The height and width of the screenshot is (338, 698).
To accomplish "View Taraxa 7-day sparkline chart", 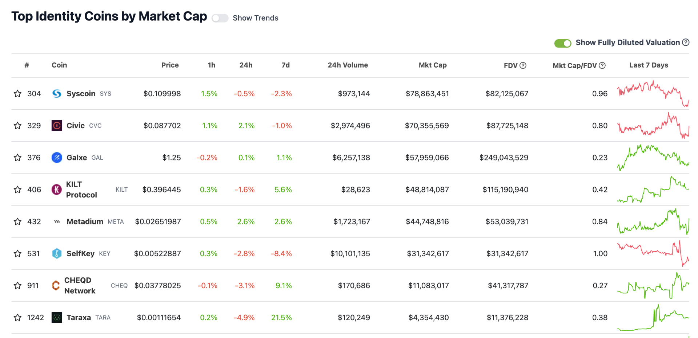I will coord(653,317).
